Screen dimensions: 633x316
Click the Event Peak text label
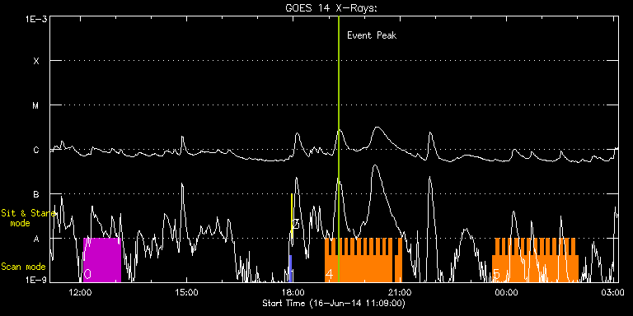[372, 35]
